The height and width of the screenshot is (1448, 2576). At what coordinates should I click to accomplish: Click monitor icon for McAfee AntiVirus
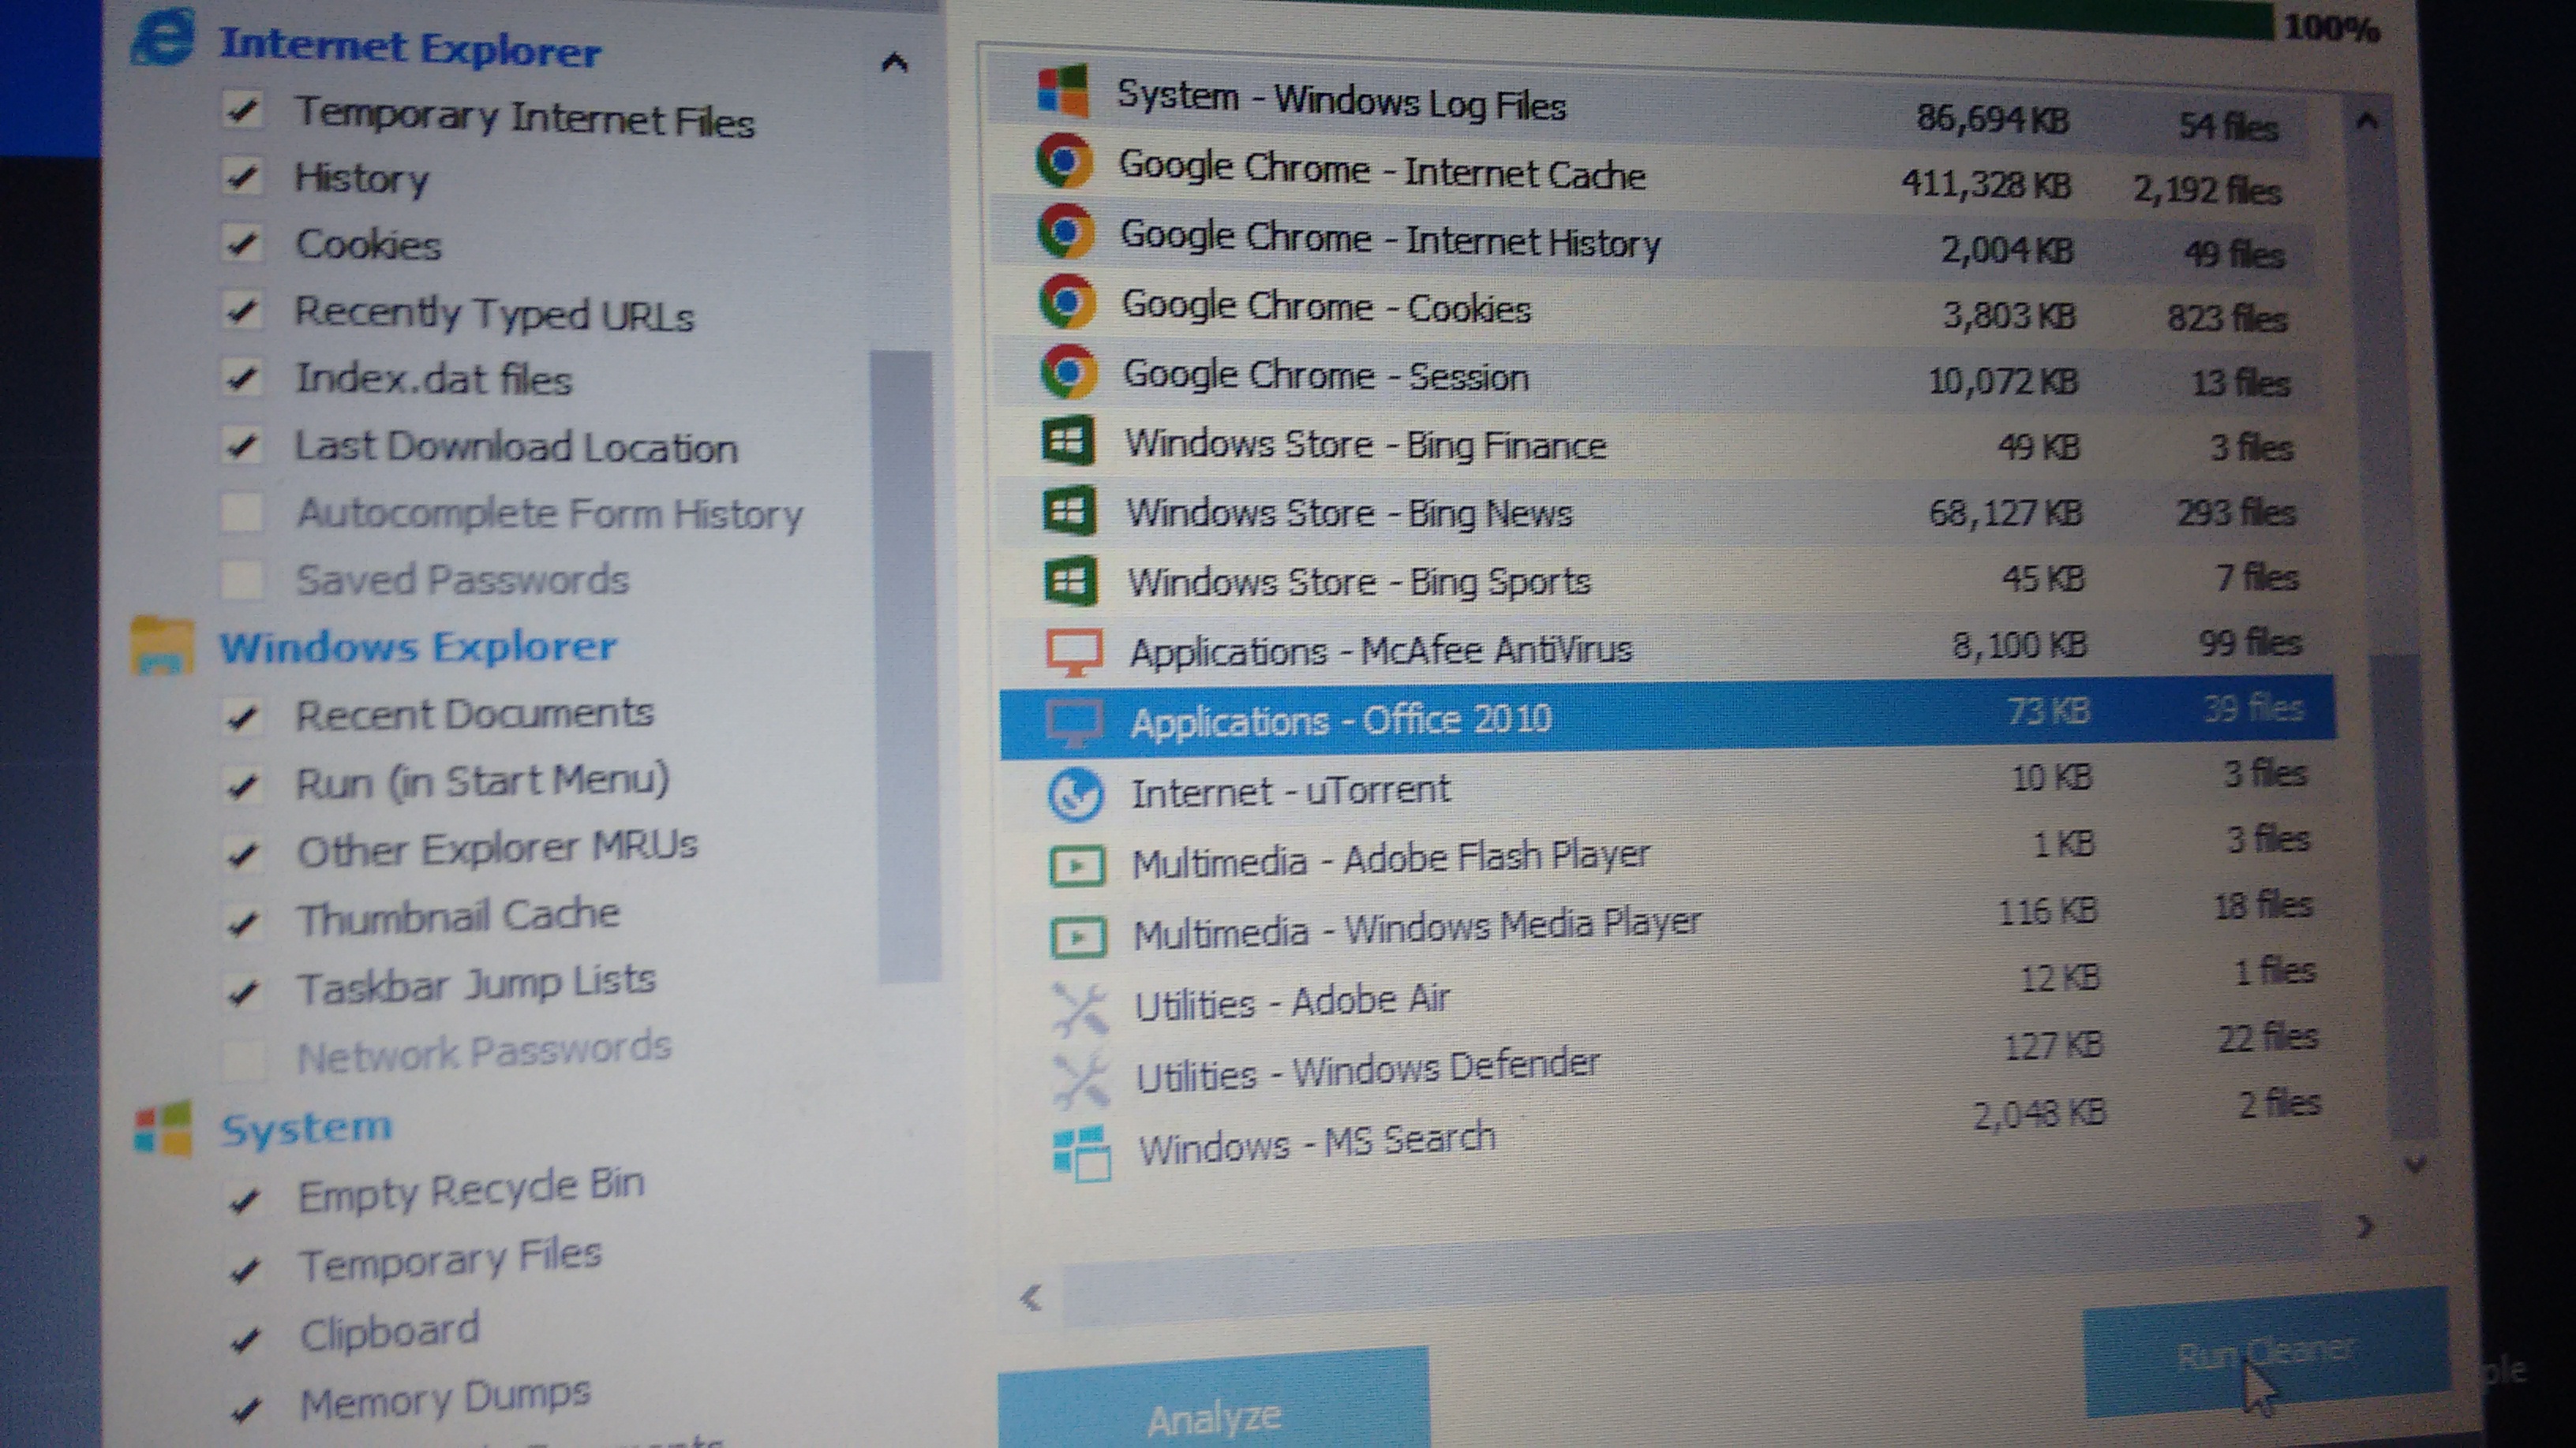point(1074,651)
